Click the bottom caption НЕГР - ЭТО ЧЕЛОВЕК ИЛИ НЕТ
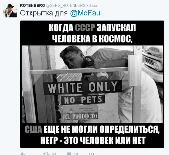 tap(93, 140)
